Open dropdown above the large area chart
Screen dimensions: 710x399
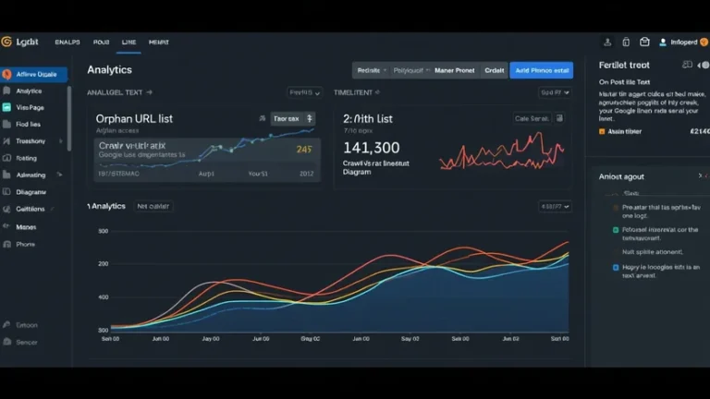(x=555, y=207)
